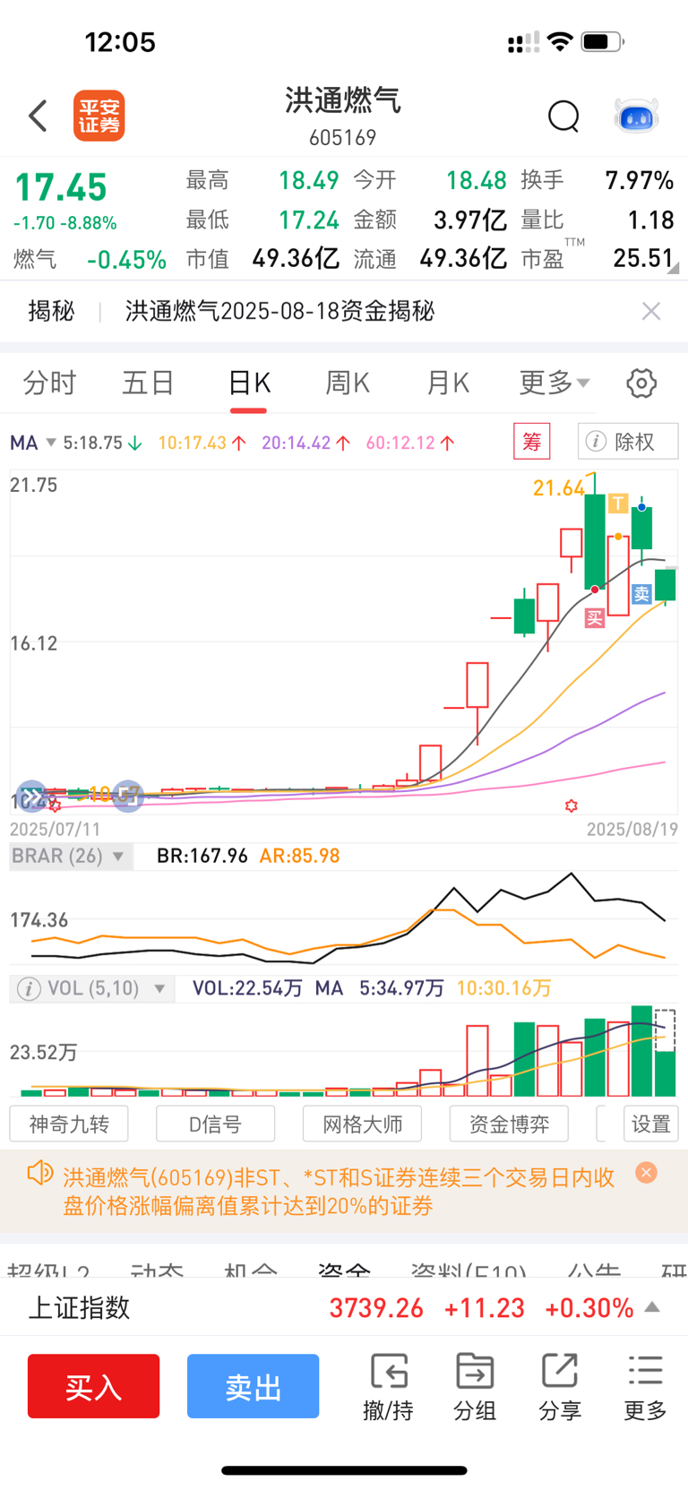Tap 燃气 sector -0.45% link
The height and width of the screenshot is (1490, 688).
click(90, 260)
